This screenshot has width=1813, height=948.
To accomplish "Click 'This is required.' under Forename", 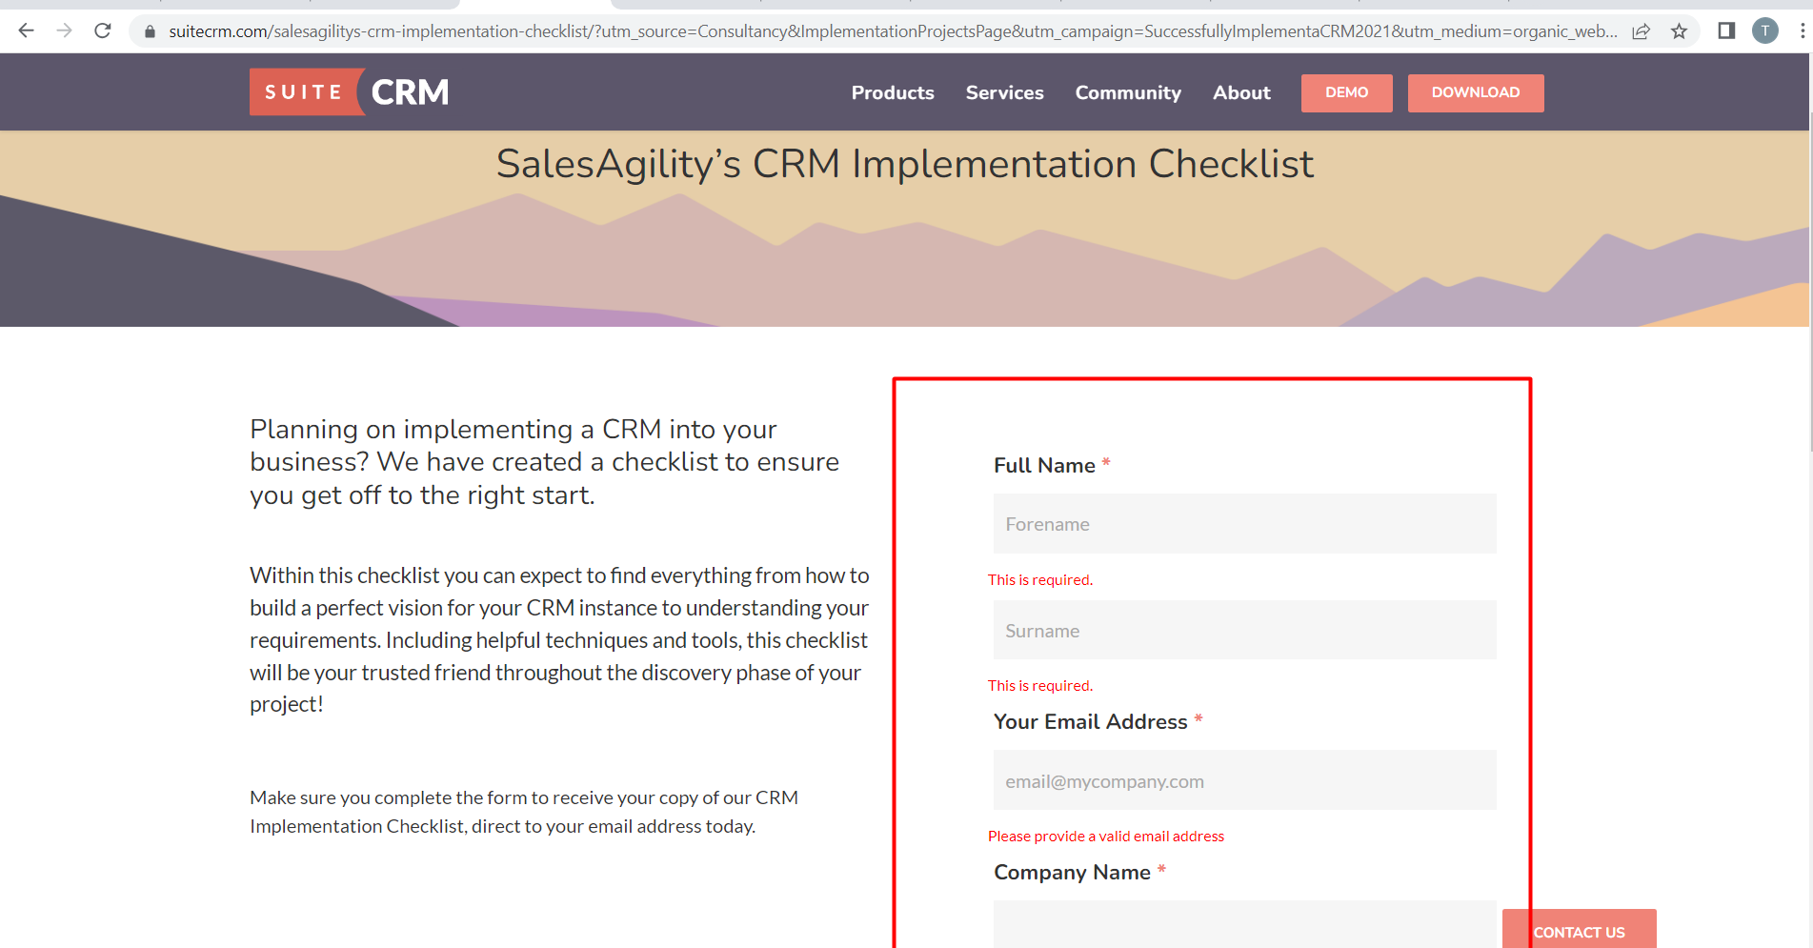I will click(x=1040, y=579).
